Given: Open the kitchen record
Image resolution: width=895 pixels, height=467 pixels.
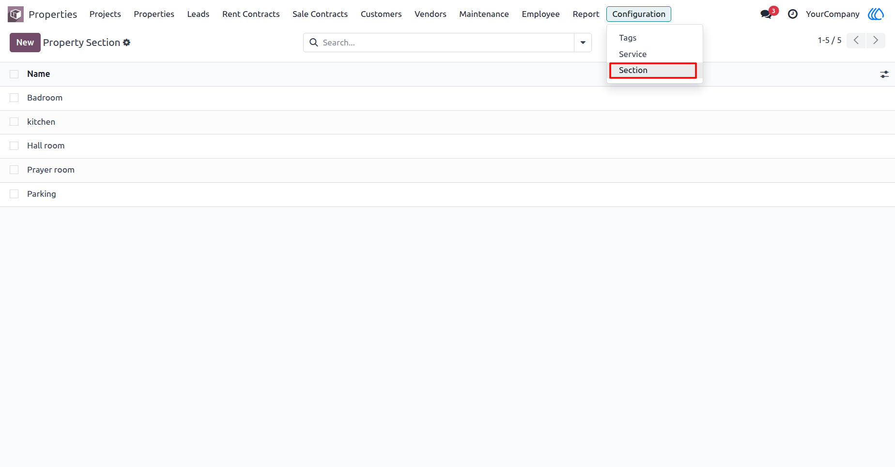Looking at the screenshot, I should click(x=447, y=122).
